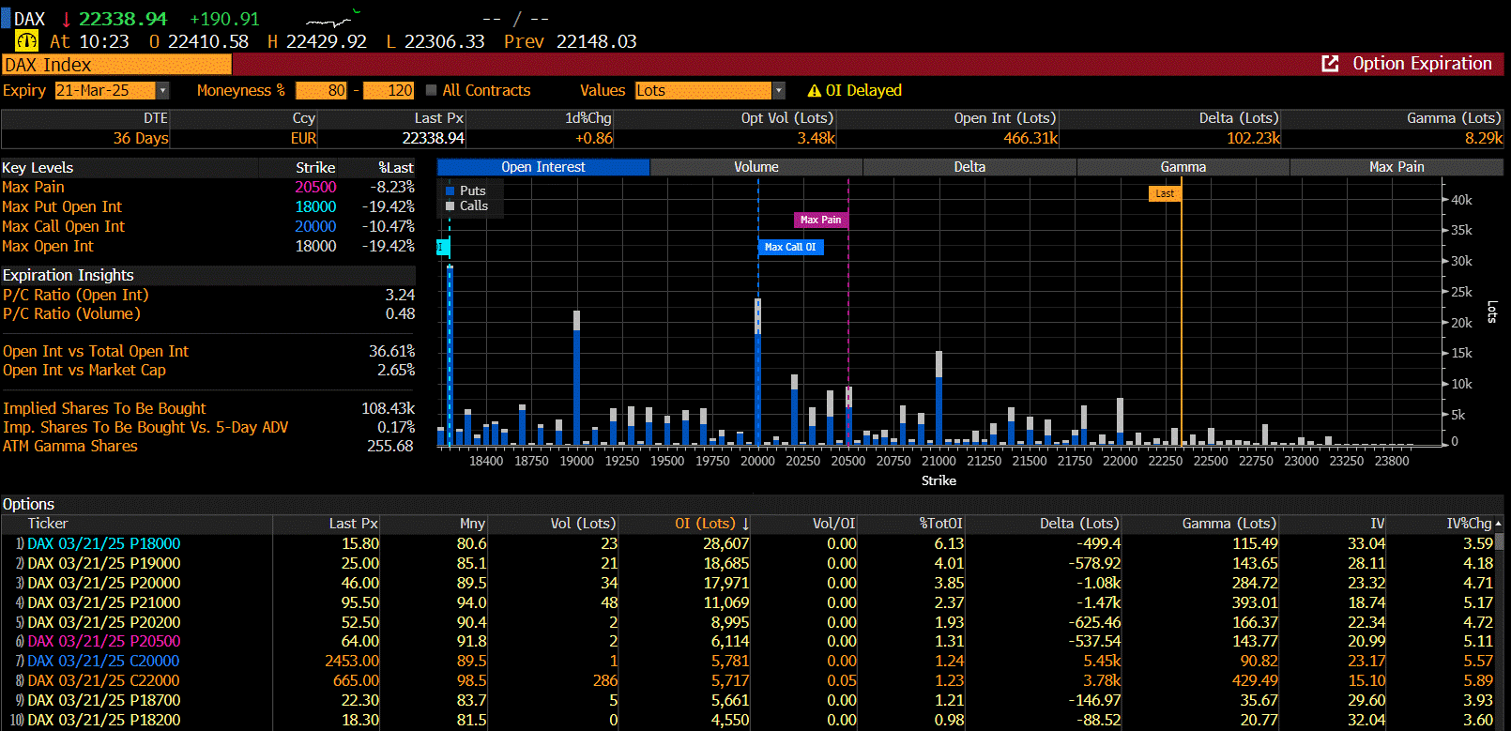Open DAX 03/21/25 P18200 option
Viewport: 1511px width, 731px height.
[x=103, y=720]
